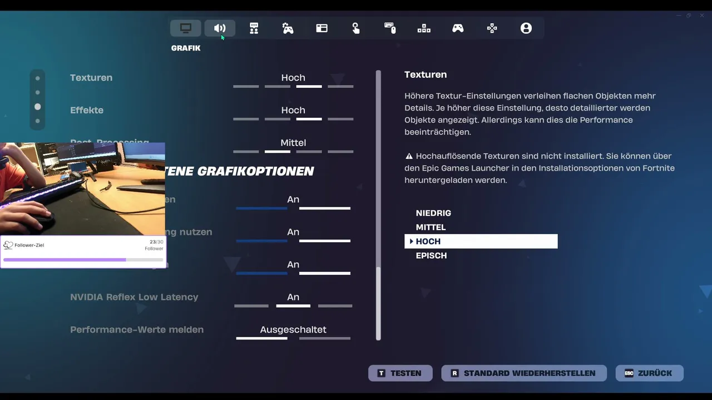Jump to the second section navigation dot
This screenshot has width=712, height=400.
pyautogui.click(x=38, y=92)
